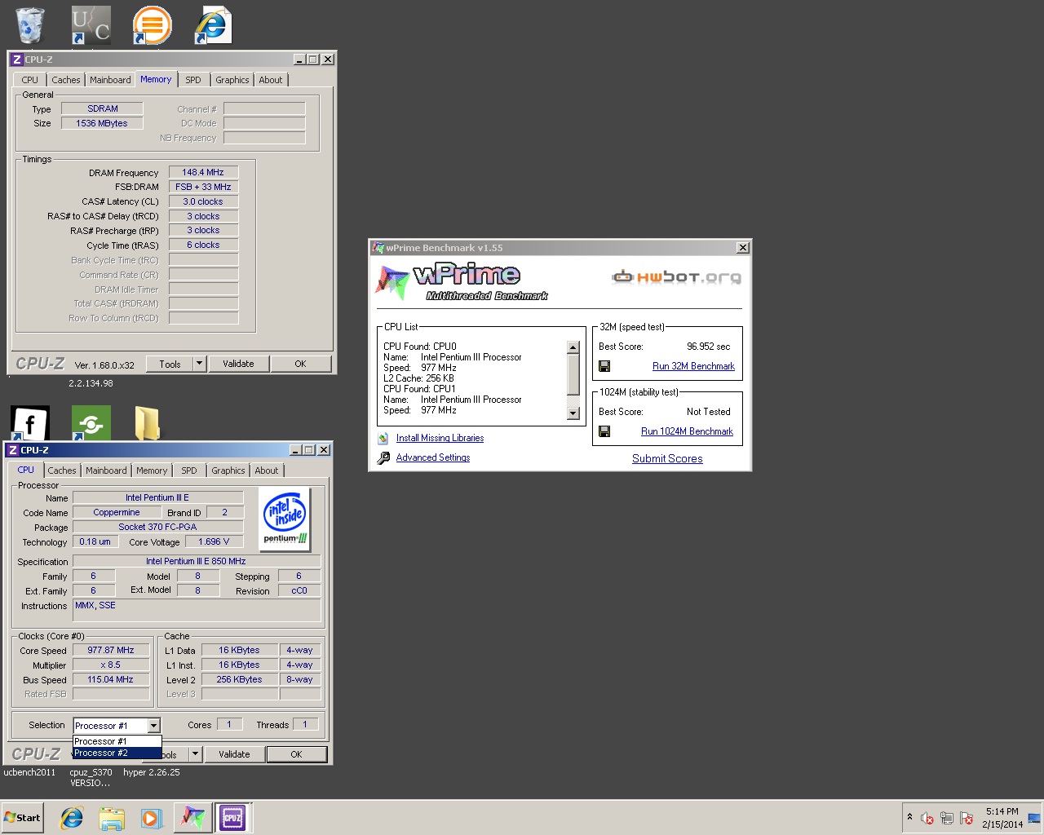The height and width of the screenshot is (835, 1044).
Task: Click the Bus Speed 115.04 MHz value
Action: pyautogui.click(x=111, y=679)
